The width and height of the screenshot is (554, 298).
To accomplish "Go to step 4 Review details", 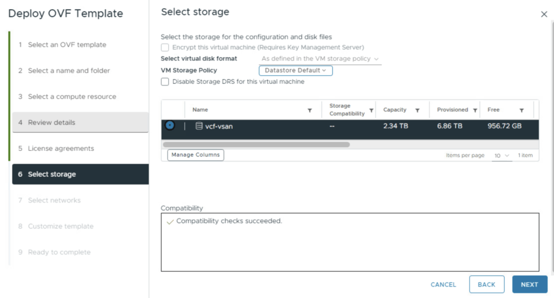I will coord(80,122).
